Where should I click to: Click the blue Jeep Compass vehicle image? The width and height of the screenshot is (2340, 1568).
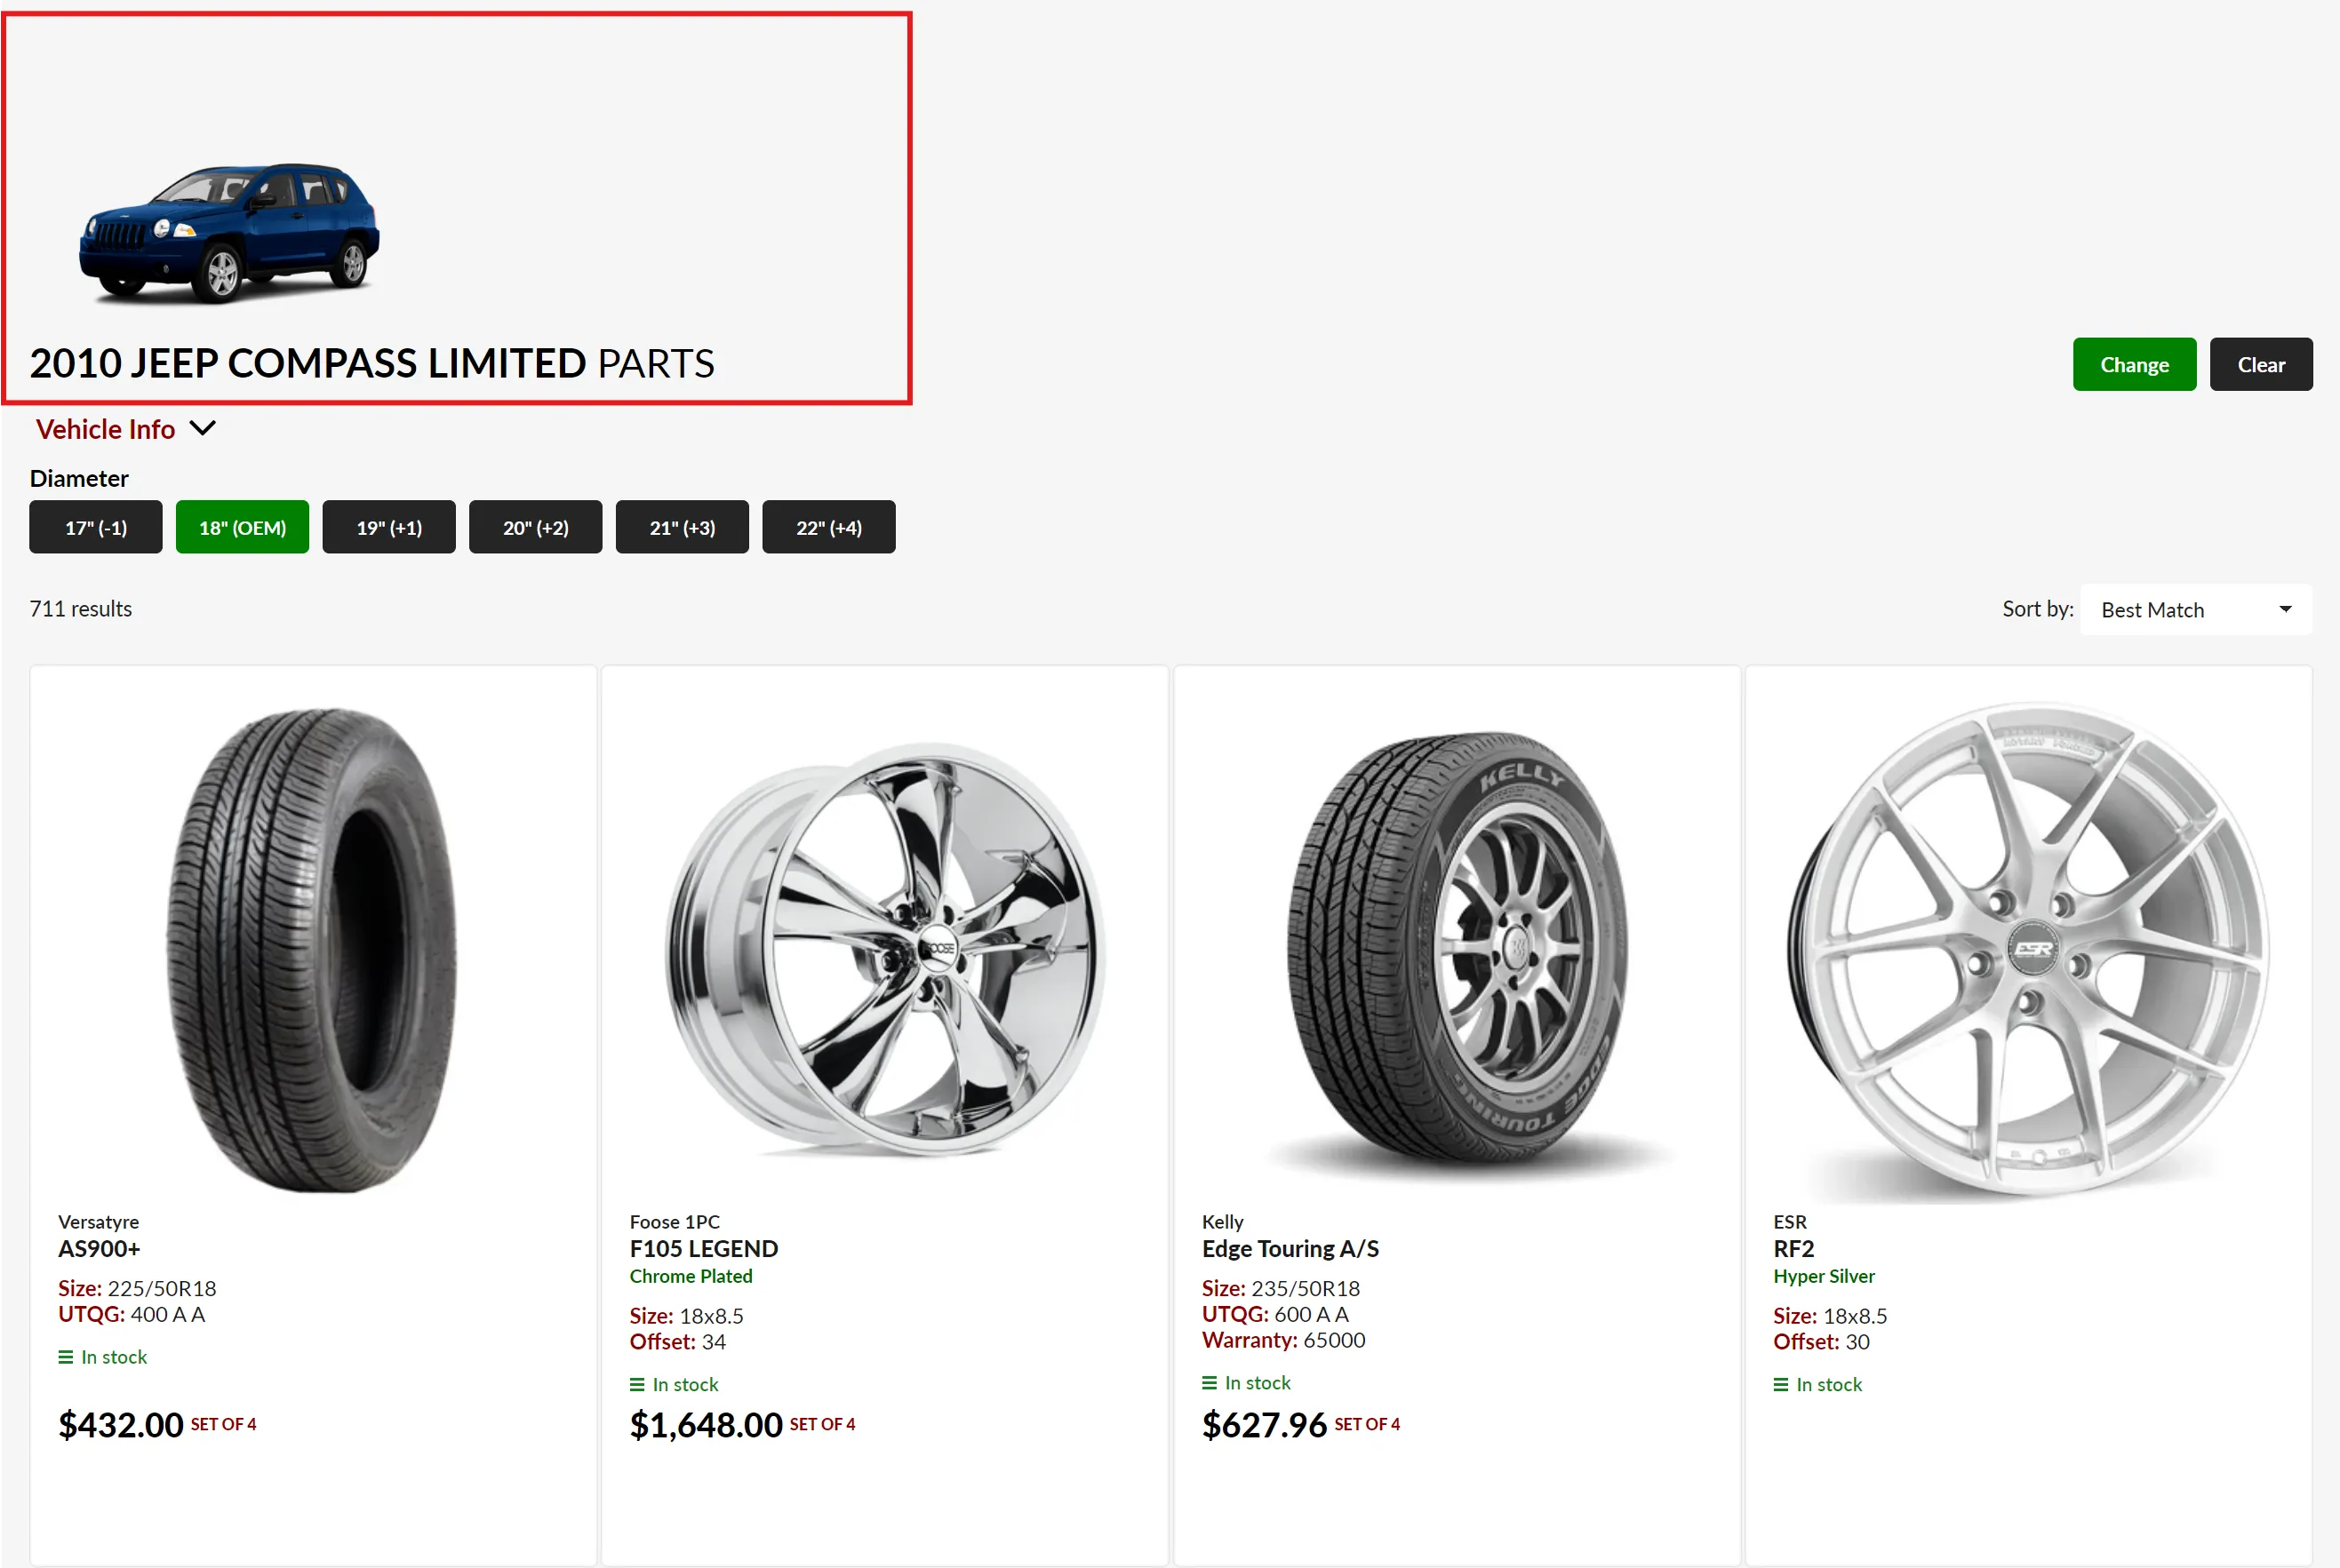229,232
